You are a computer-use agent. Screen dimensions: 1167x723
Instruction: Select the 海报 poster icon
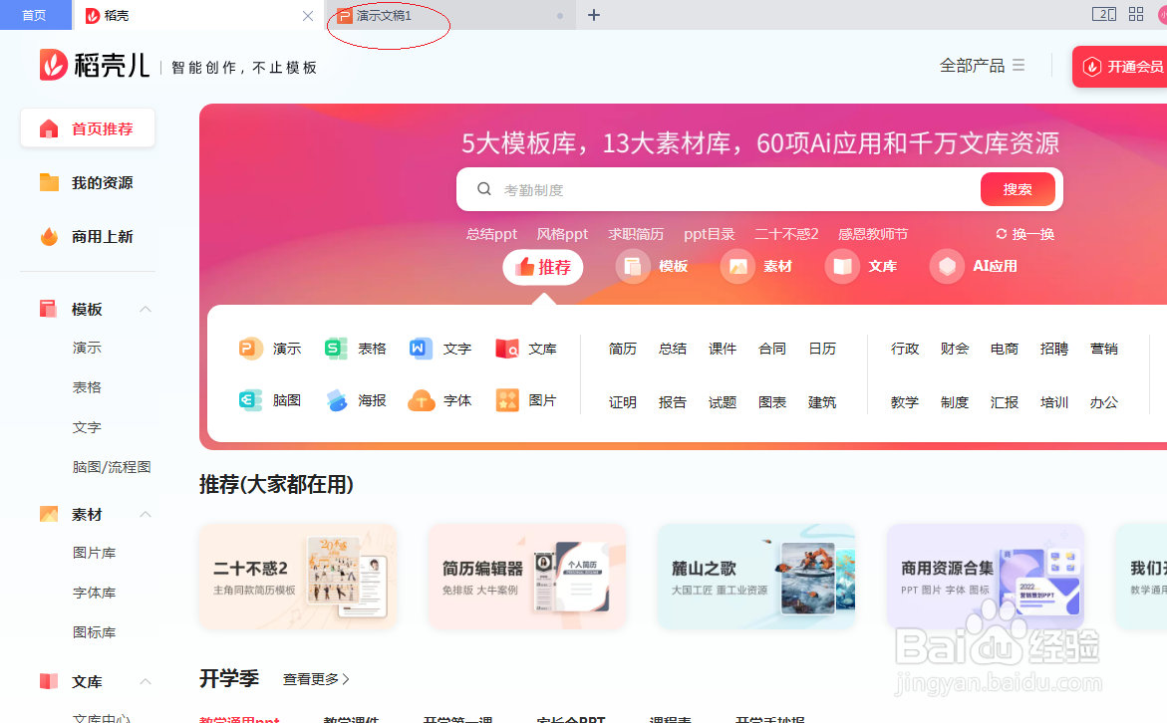tap(335, 400)
